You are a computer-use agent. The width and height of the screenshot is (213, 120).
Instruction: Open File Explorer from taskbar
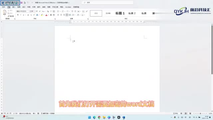tap(104, 117)
